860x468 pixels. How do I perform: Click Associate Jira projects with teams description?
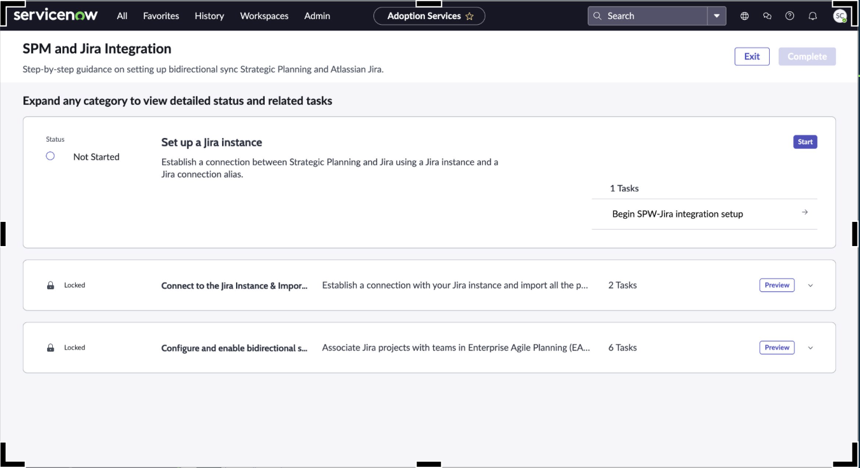(455, 347)
